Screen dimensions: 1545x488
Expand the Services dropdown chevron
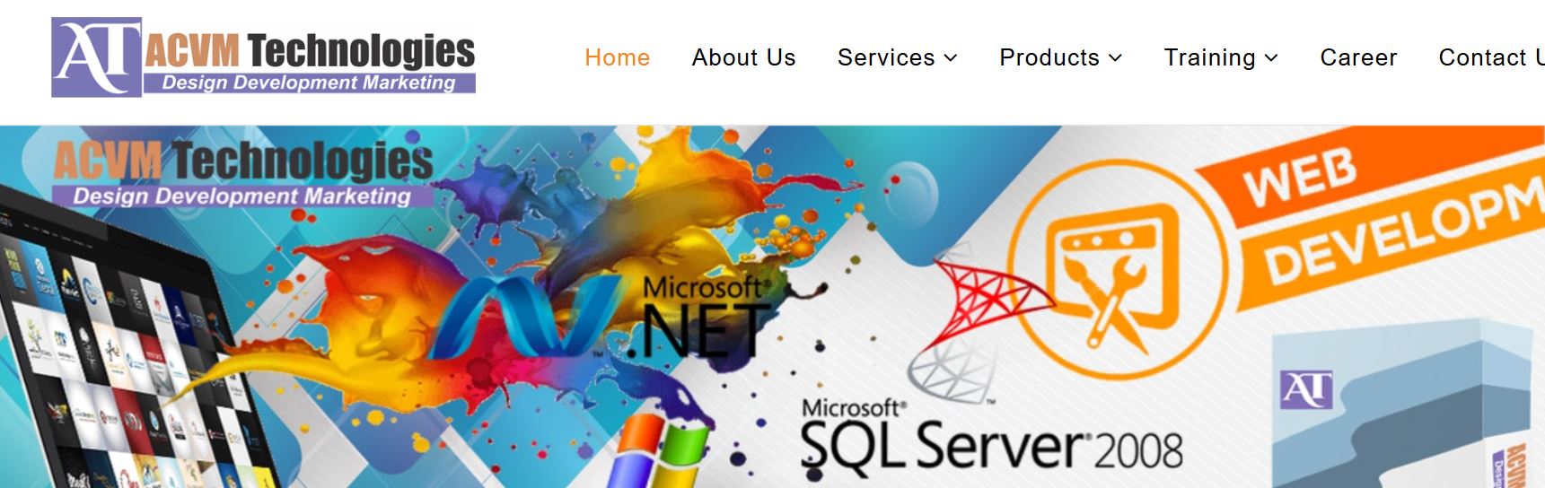951,58
